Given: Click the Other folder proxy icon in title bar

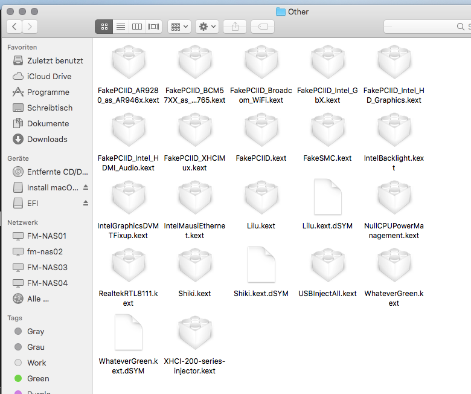Looking at the screenshot, I should 281,11.
